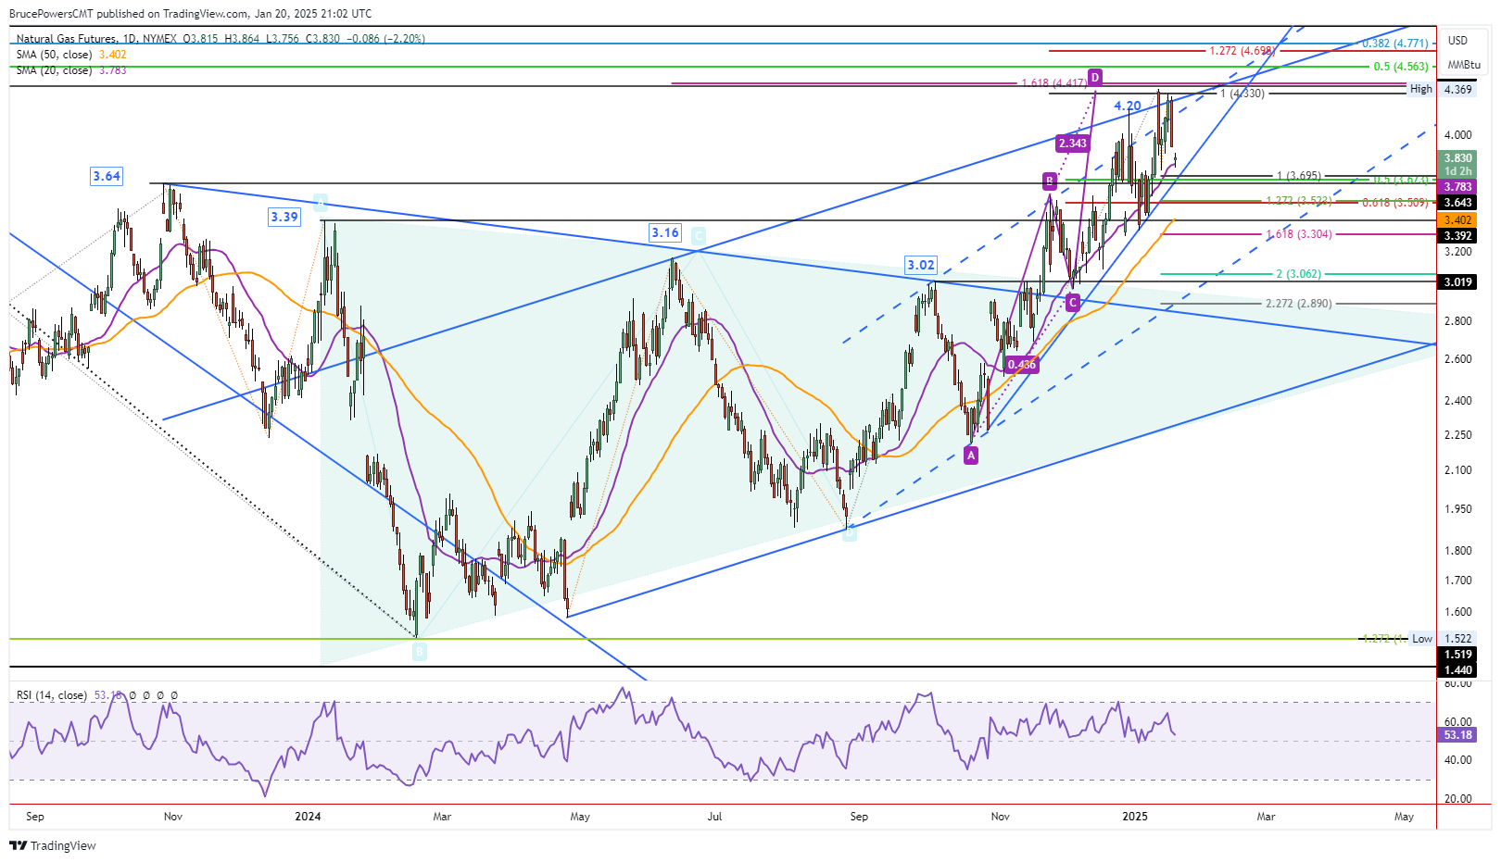Click the purple 3.783 SMA price tag
The width and height of the screenshot is (1501, 862).
[1457, 187]
